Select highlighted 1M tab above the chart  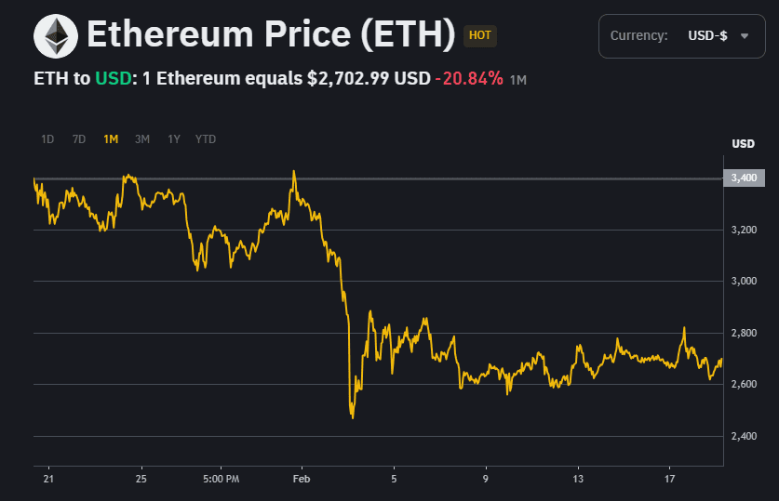pos(111,139)
